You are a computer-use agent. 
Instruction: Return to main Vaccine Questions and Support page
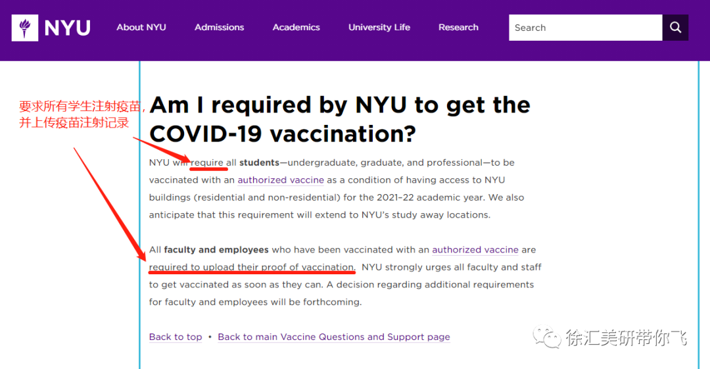[x=333, y=337]
